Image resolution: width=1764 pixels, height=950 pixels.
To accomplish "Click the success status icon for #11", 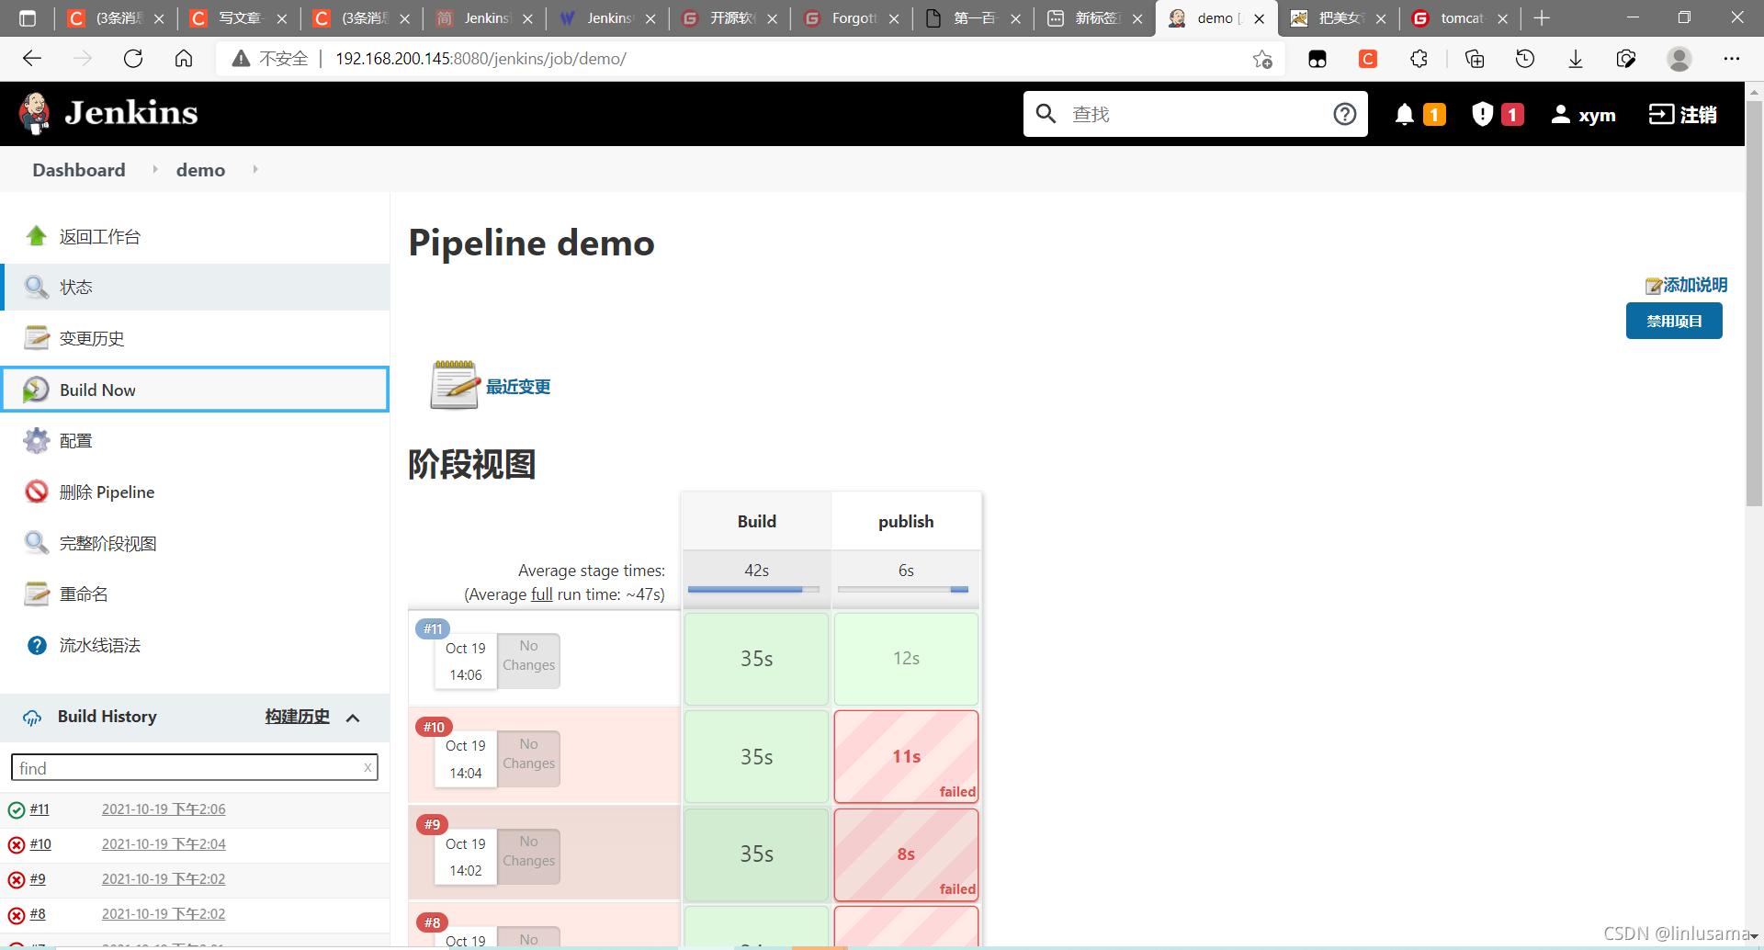I will [x=16, y=810].
